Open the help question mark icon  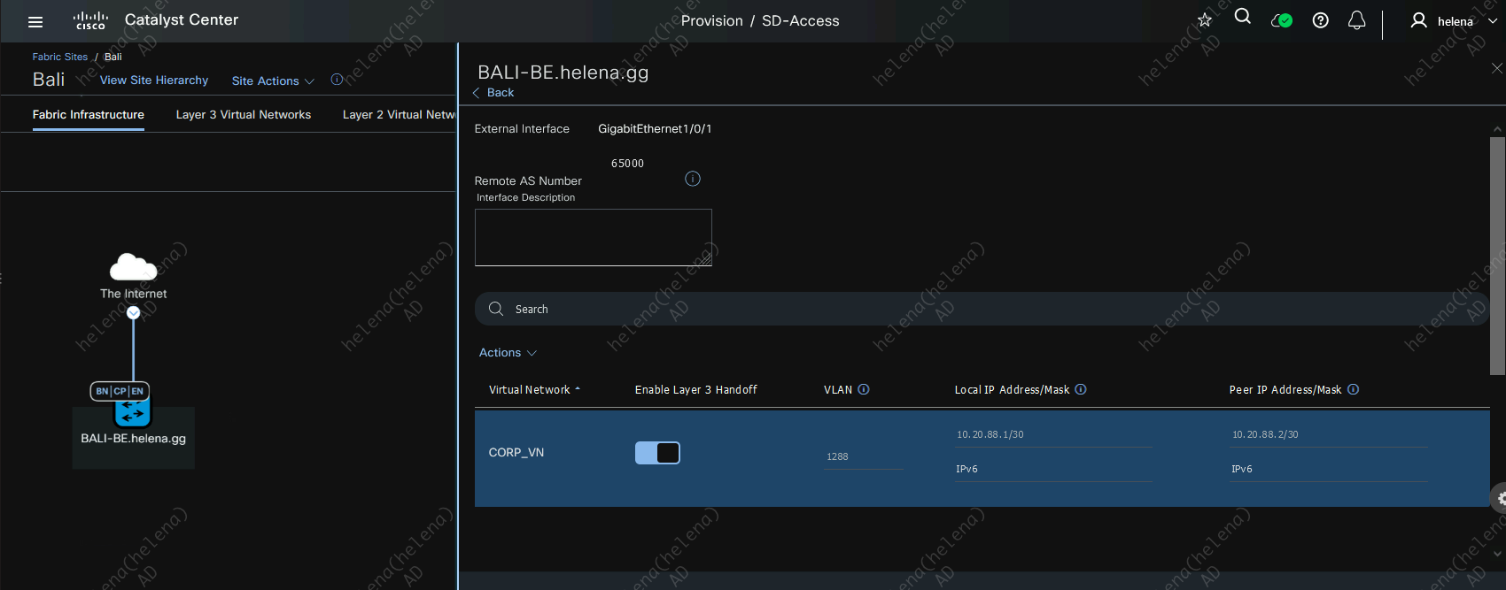pyautogui.click(x=1320, y=20)
